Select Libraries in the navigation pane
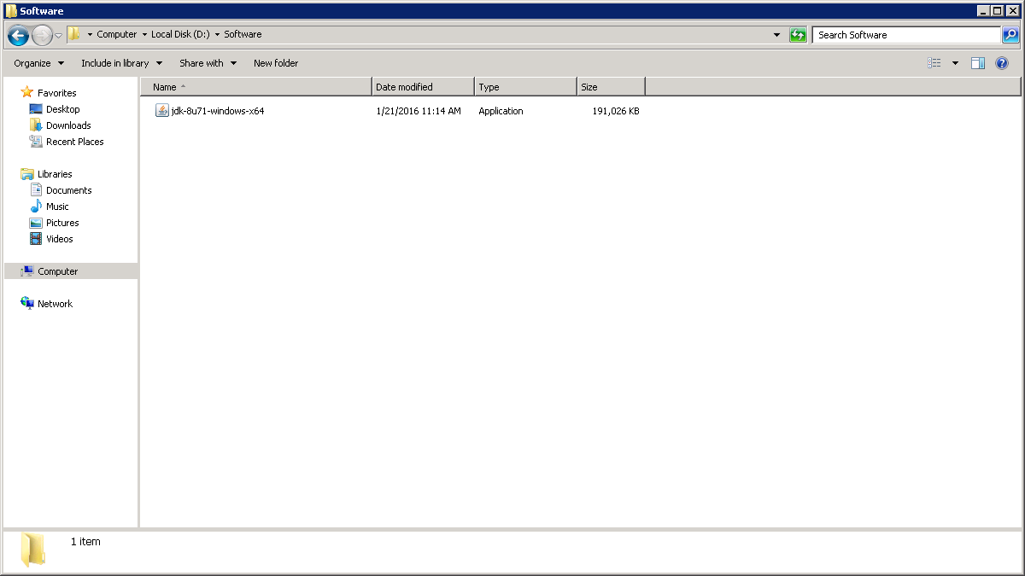 (55, 174)
